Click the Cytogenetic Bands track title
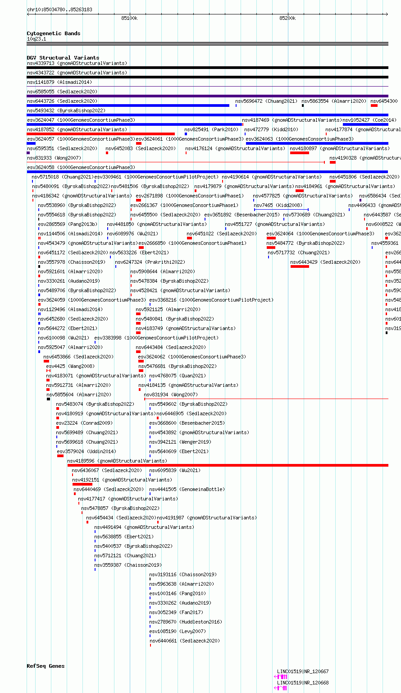 coord(54,33)
